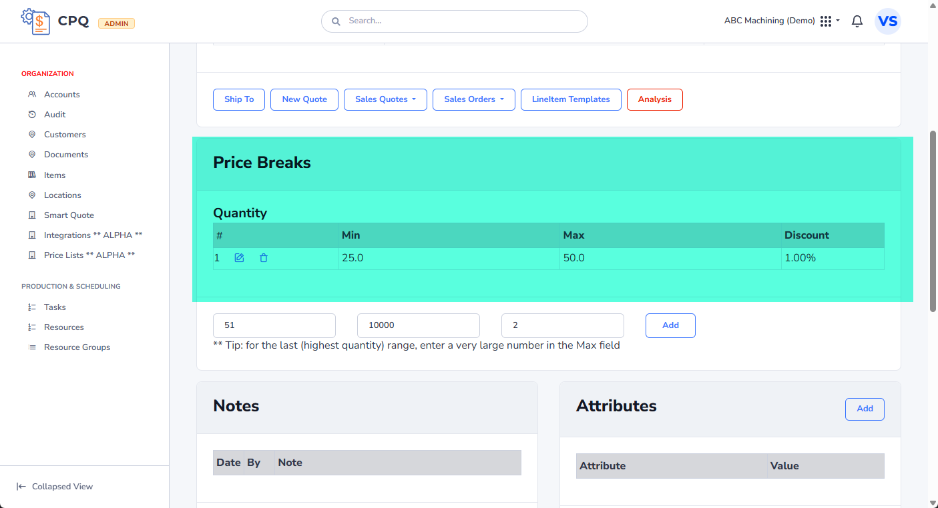Click the New Quote button
The image size is (938, 508).
[304, 99]
